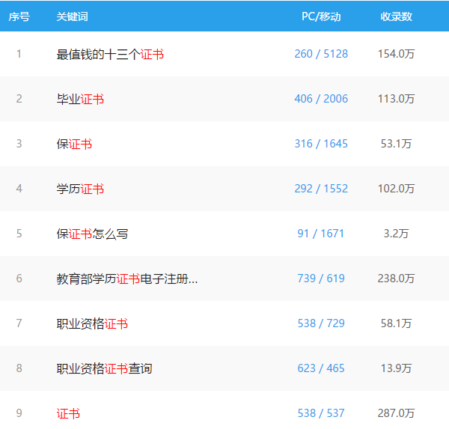449x429 pixels.
Task: Select the 287.0万 count cell
Action: tap(397, 413)
